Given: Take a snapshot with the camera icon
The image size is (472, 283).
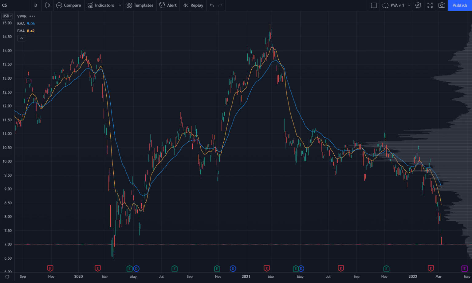Looking at the screenshot, I should pyautogui.click(x=442, y=5).
